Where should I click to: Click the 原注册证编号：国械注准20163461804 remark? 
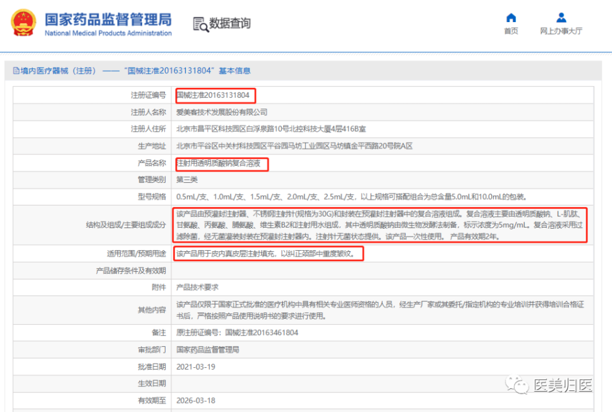pyautogui.click(x=237, y=333)
